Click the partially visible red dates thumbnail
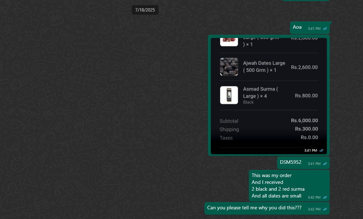Viewport: 363px width, 219px height. tap(229, 42)
